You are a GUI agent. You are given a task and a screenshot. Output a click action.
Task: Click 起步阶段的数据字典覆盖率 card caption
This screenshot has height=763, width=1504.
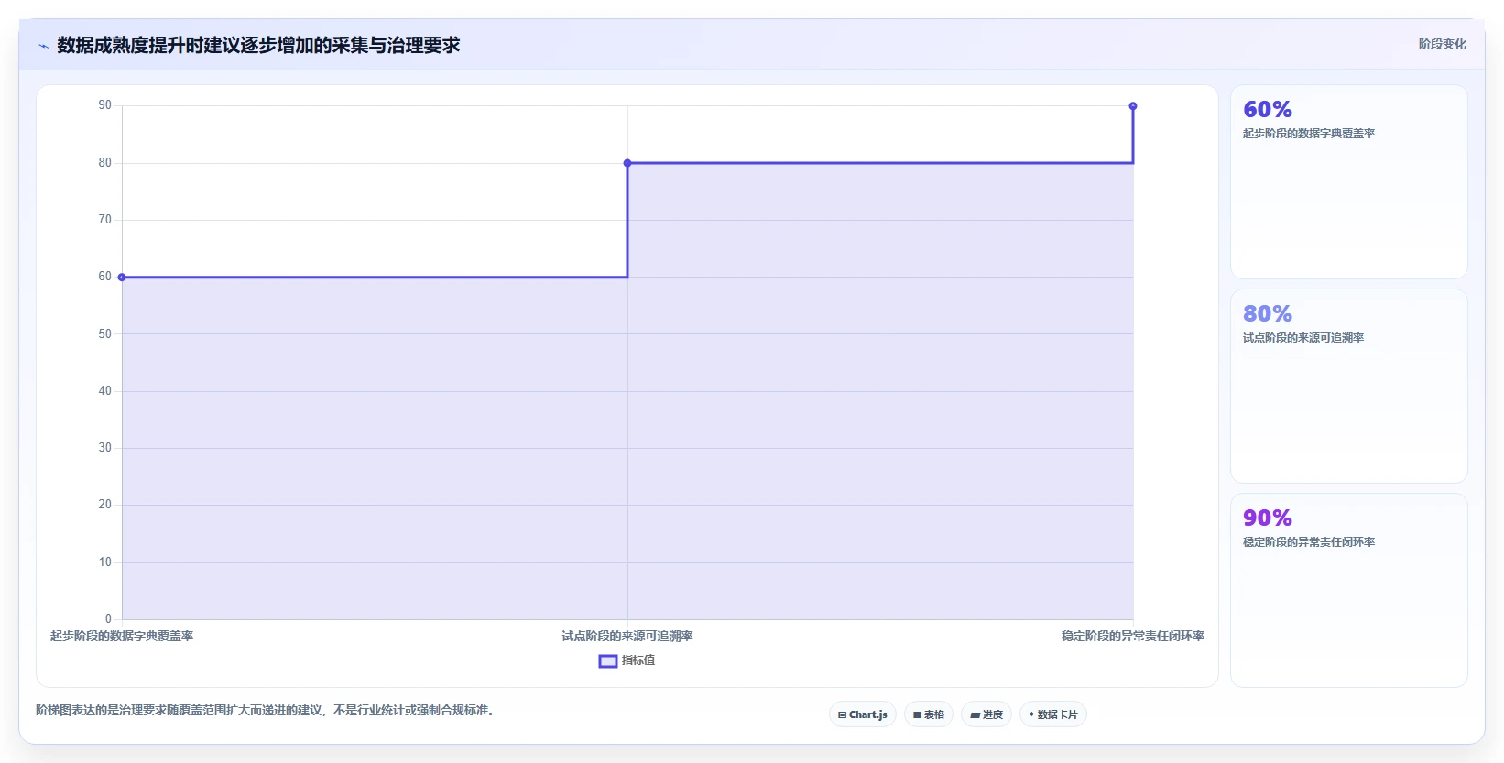[x=1309, y=134]
